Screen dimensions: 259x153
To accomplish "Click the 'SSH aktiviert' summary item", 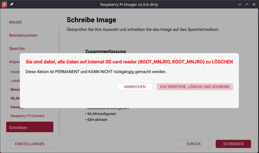I will (x=96, y=120).
